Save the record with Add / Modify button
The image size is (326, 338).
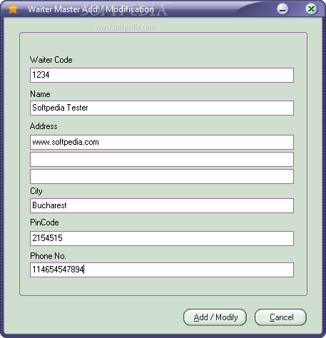pos(215,317)
